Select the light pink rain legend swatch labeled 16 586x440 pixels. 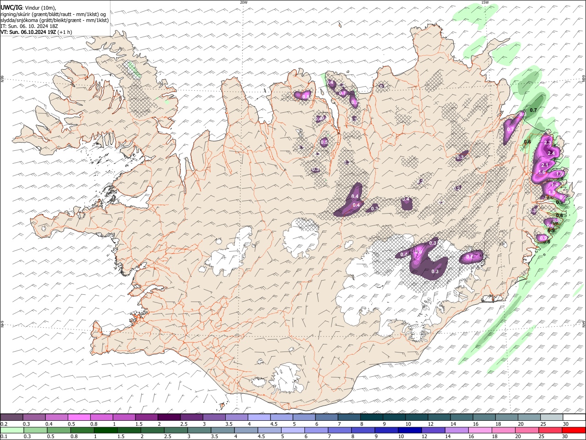coord(479,430)
